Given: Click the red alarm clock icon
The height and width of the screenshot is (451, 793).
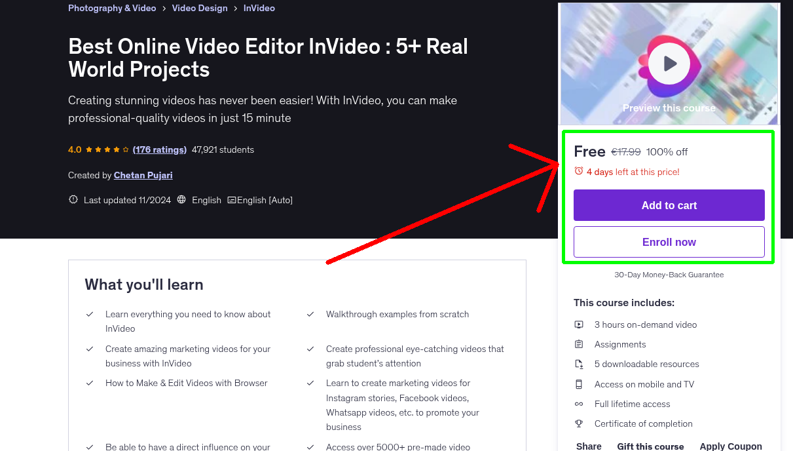Looking at the screenshot, I should (x=579, y=170).
